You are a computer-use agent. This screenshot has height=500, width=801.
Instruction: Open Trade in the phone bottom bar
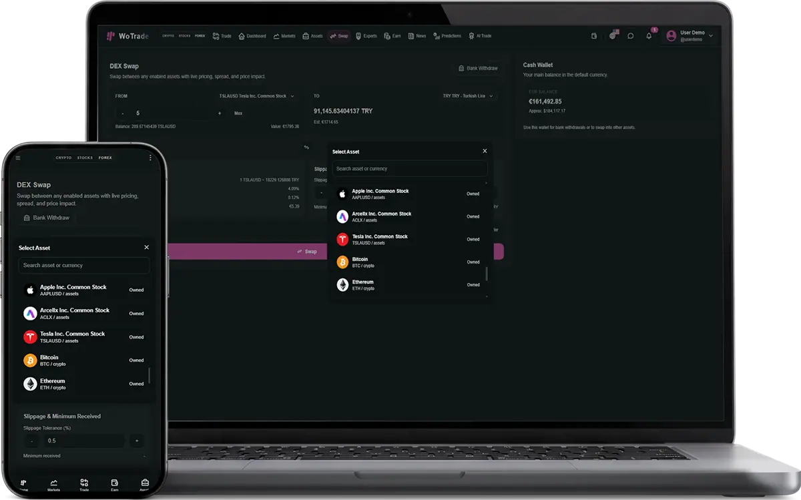(x=84, y=485)
